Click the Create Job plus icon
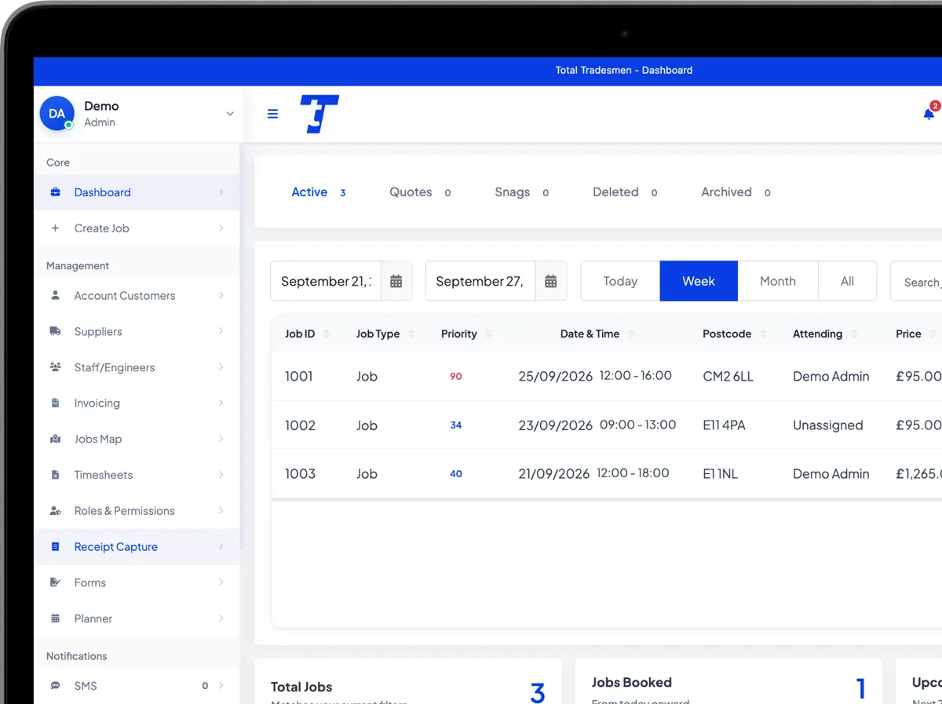 point(55,228)
